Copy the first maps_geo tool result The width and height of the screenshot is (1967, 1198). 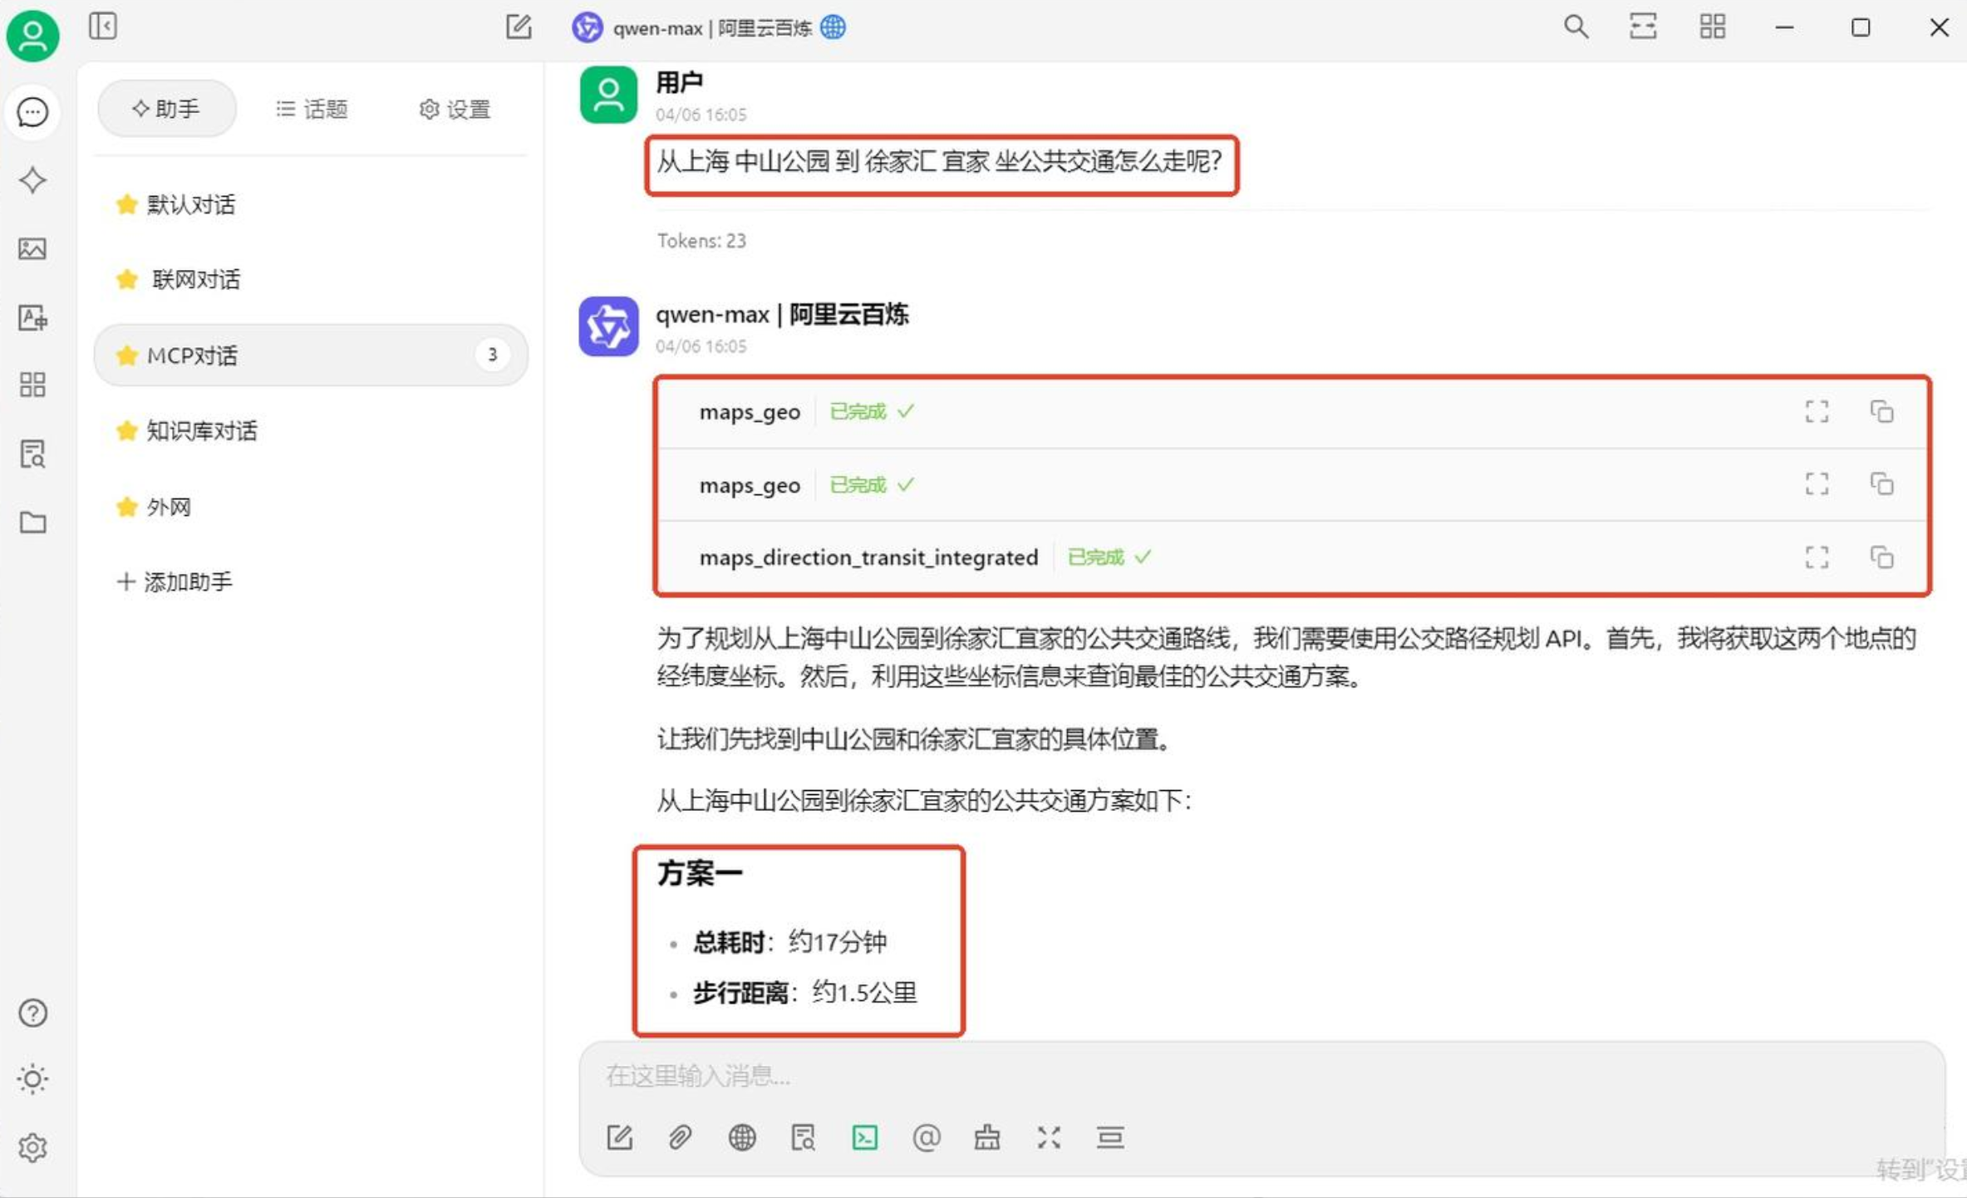click(x=1881, y=411)
